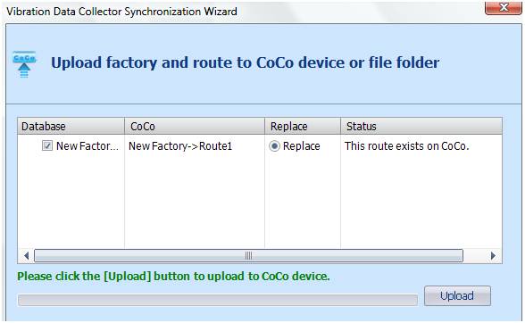Click 'This route exists on CoCo.' status text
This screenshot has width=525, height=323.
point(407,146)
